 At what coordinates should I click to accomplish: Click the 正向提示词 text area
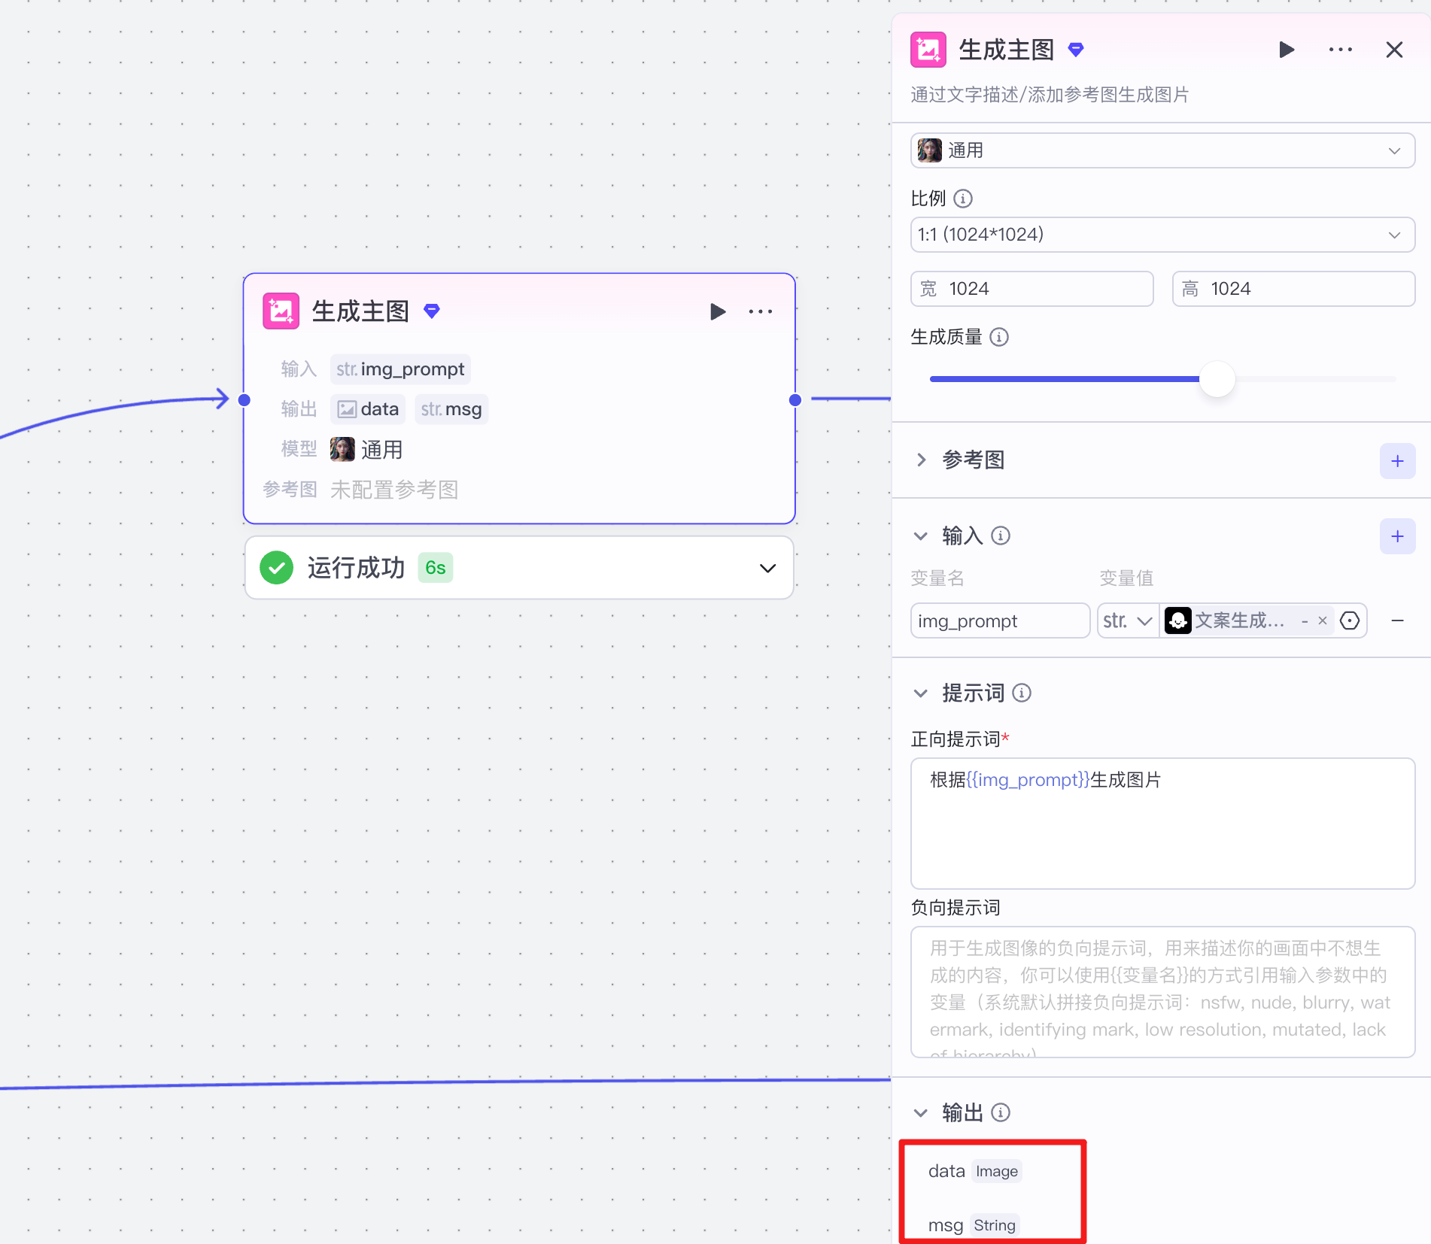(x=1162, y=823)
